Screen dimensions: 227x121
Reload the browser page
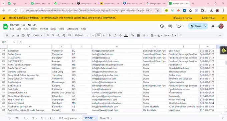pyautogui.click(x=15, y=10)
